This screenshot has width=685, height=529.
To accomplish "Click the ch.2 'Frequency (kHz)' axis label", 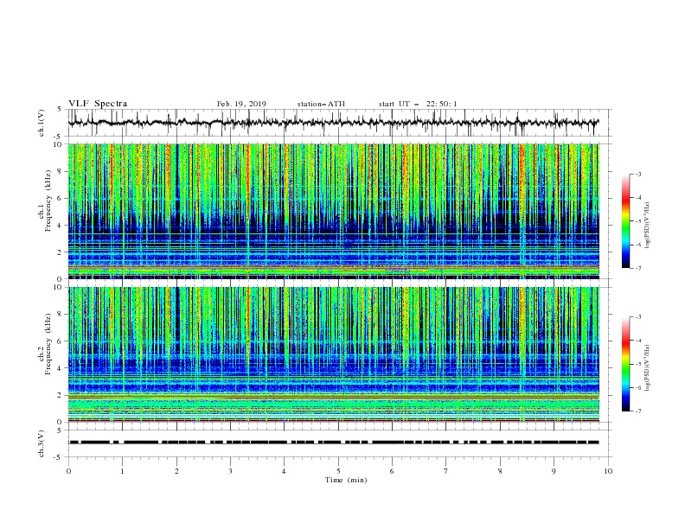I will coord(48,344).
